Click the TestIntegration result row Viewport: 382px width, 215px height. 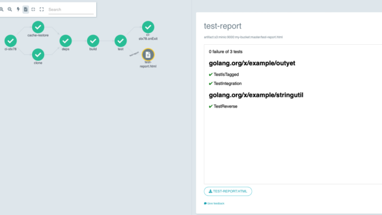(x=226, y=84)
